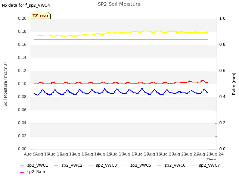Click the Raim (mm) right axis label

[234, 84]
